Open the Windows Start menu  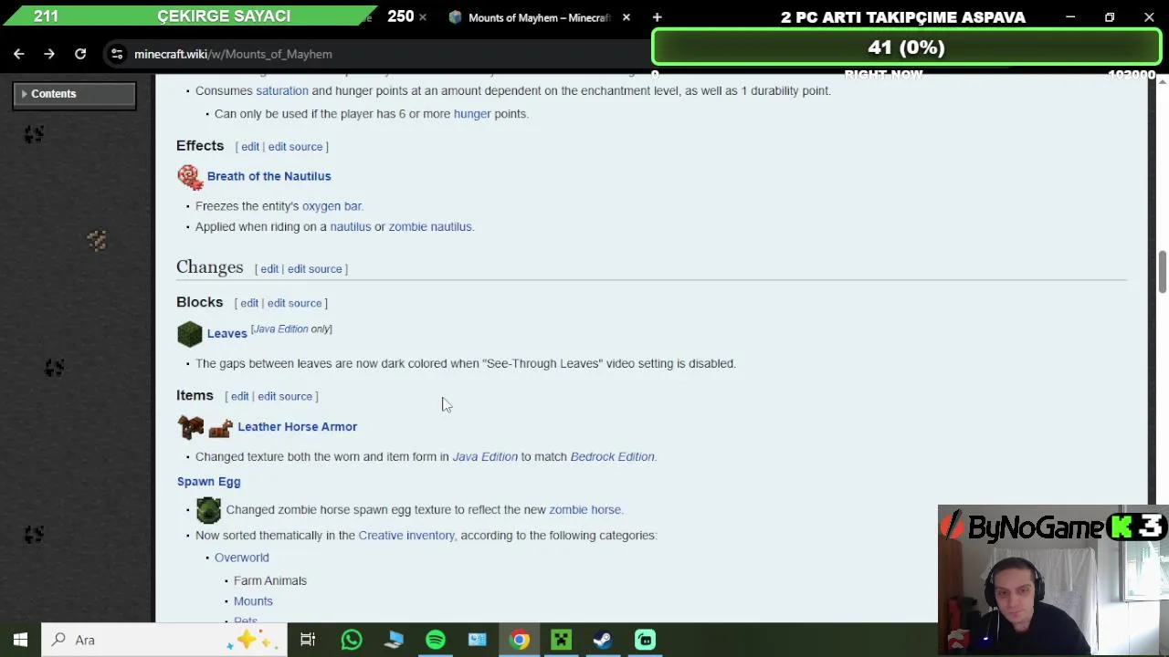tap(20, 640)
